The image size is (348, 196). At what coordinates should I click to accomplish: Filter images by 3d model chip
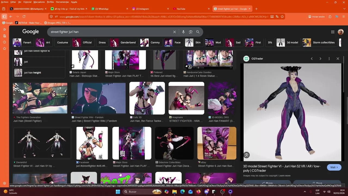click(288, 42)
